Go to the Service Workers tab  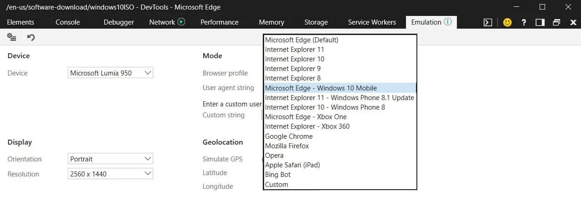372,22
